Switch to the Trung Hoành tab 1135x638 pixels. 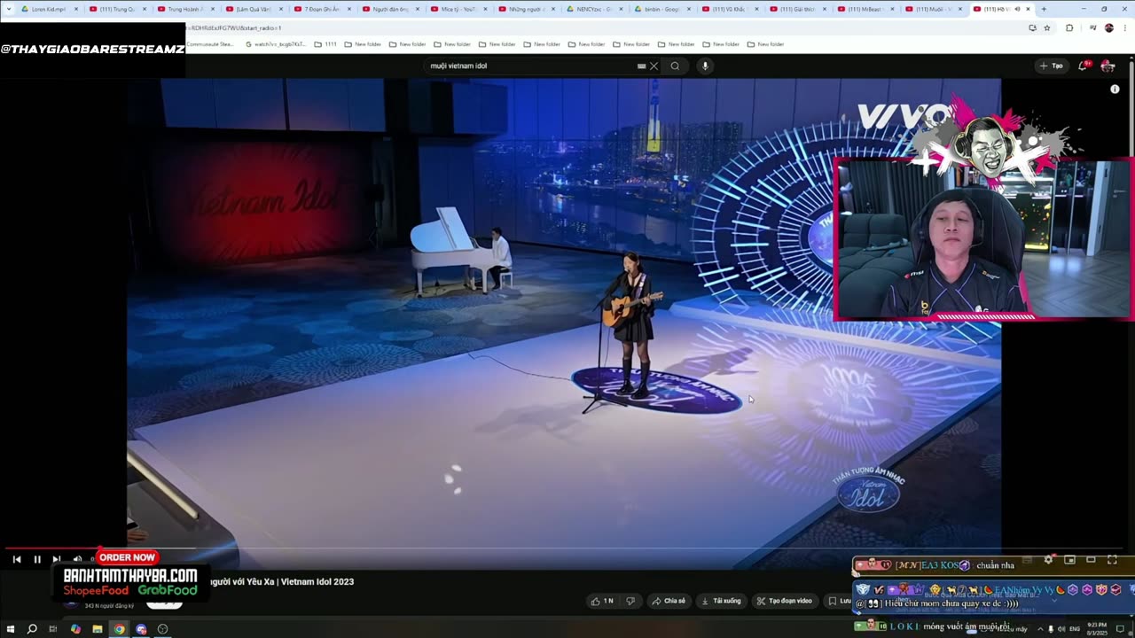tap(185, 9)
